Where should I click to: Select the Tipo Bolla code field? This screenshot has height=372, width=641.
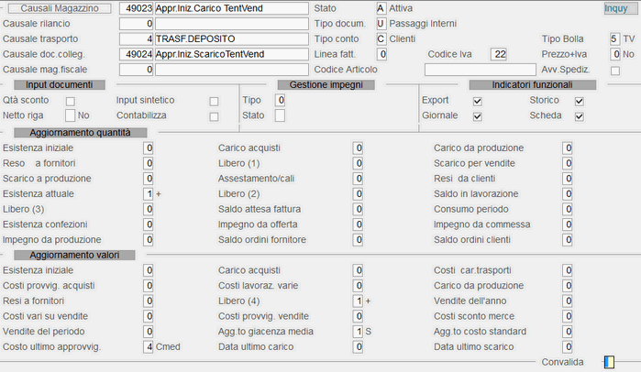click(614, 38)
